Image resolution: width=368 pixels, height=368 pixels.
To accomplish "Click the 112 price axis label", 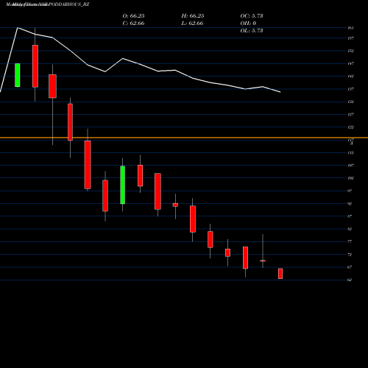I will pyautogui.click(x=351, y=152).
